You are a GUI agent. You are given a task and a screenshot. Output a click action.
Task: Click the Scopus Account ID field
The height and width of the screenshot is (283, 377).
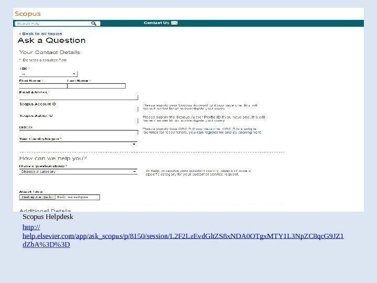79,109
